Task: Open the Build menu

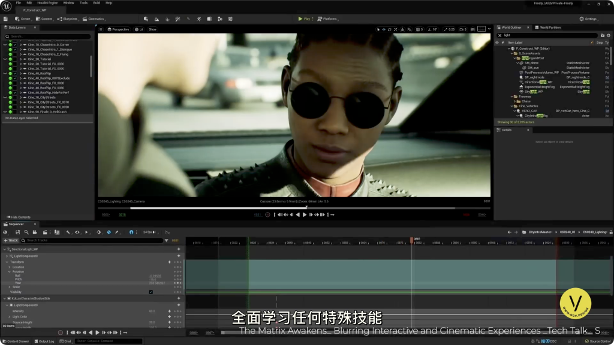Action: pos(97,3)
